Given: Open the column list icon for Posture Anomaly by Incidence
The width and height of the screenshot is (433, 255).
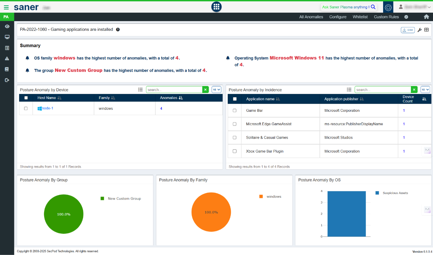Looking at the screenshot, I should tap(349, 90).
